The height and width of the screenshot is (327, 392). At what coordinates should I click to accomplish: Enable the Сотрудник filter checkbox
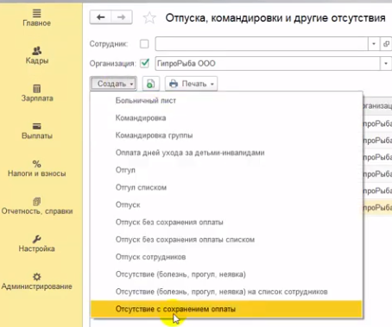(144, 44)
